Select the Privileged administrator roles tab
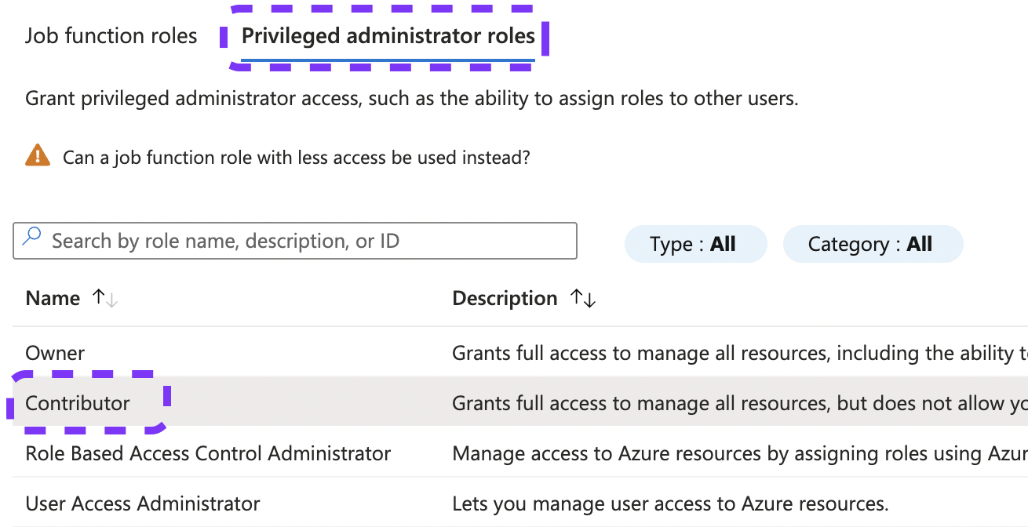The image size is (1028, 527). tap(388, 35)
